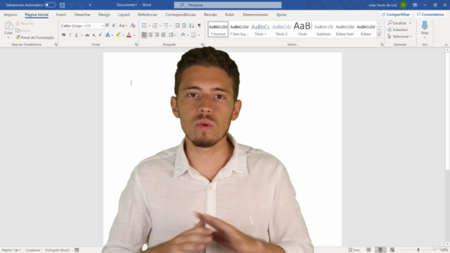Click the text effects icon

(108, 35)
